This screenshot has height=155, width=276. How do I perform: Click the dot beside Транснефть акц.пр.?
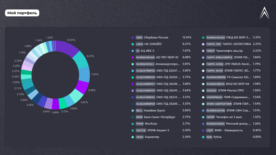pos(203,51)
